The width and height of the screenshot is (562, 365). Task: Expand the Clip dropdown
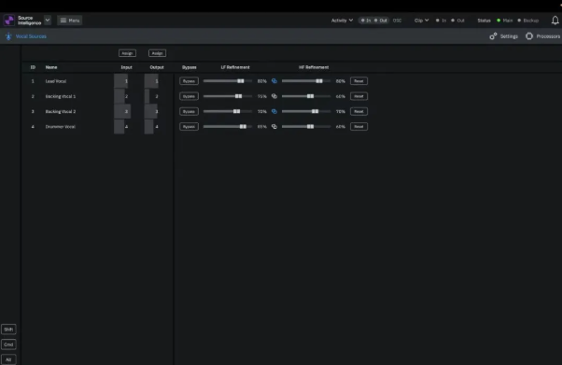click(422, 21)
